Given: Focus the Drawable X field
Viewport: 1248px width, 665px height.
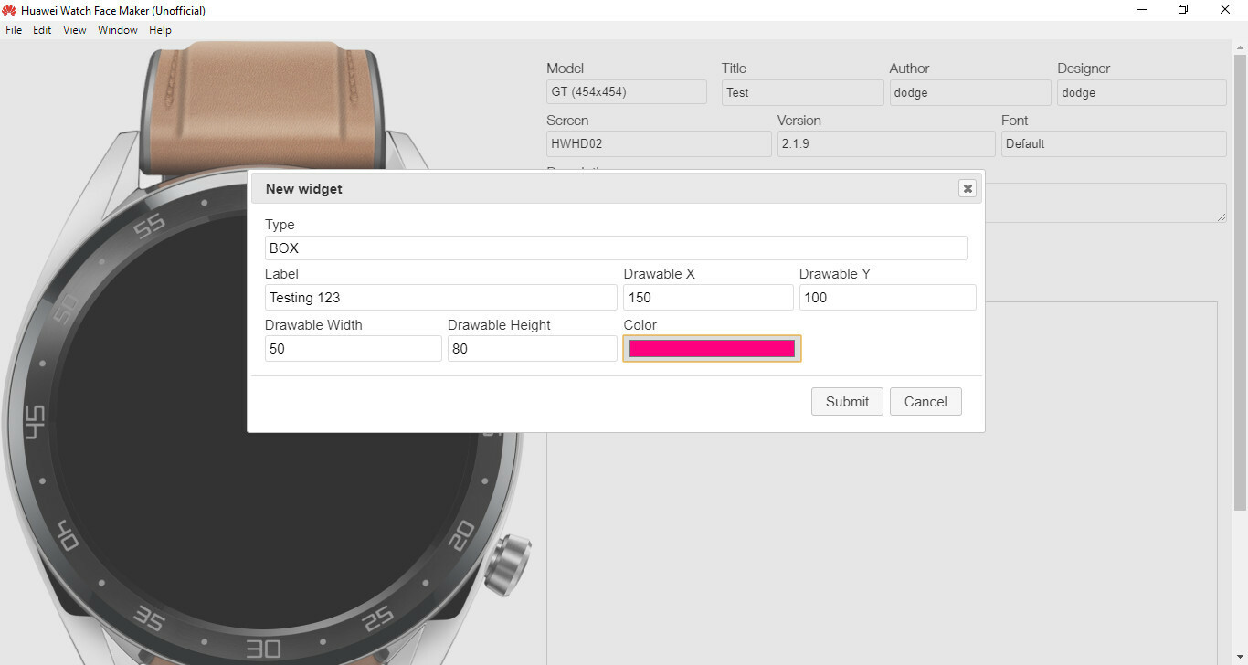Looking at the screenshot, I should pyautogui.click(x=708, y=297).
